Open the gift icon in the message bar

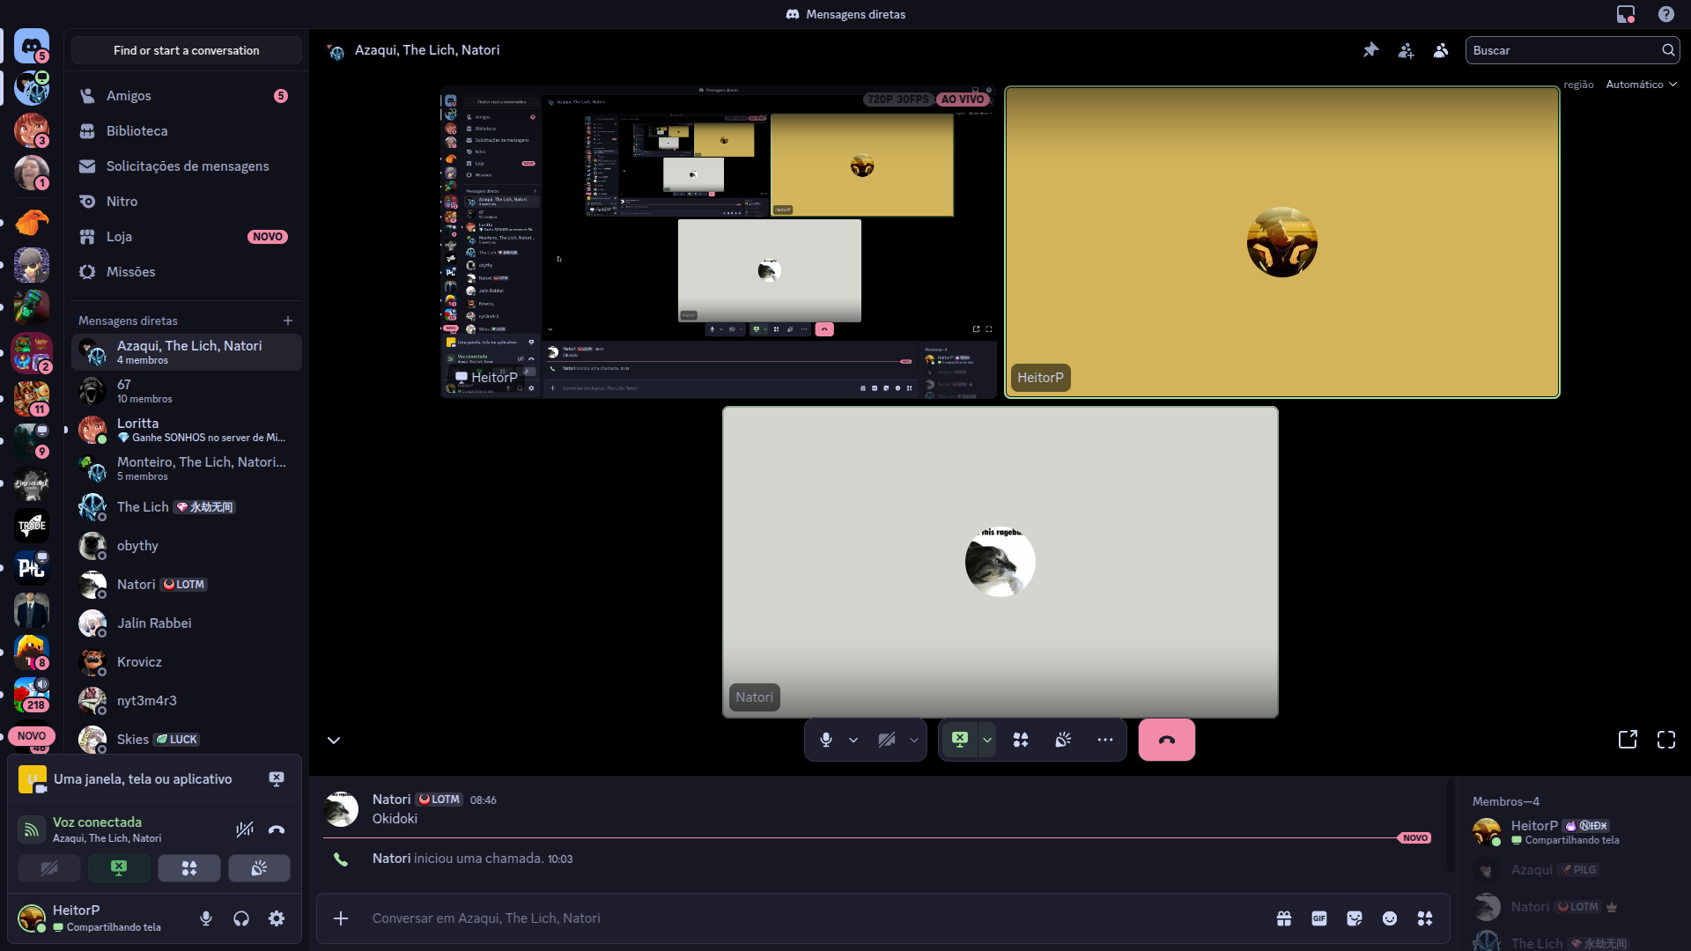click(x=1284, y=918)
